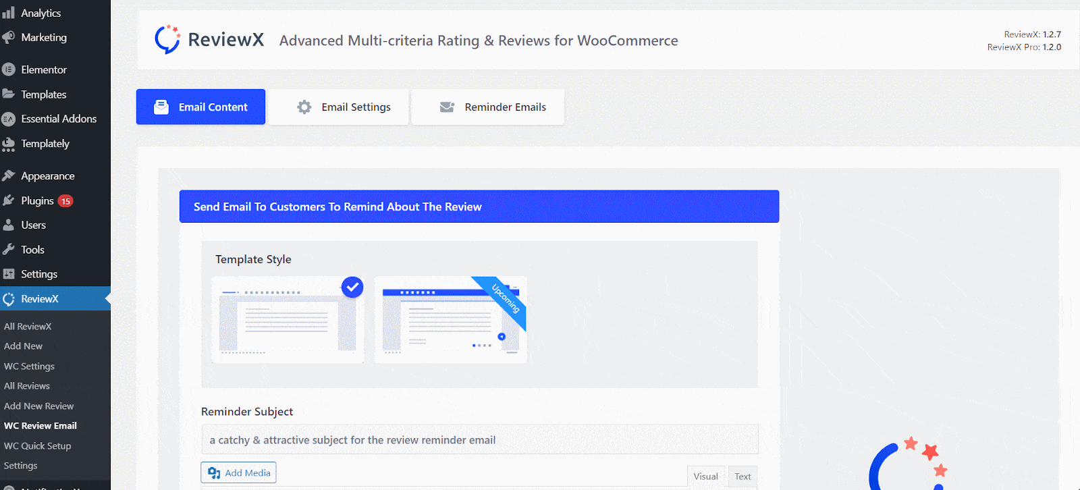Viewport: 1080px width, 490px height.
Task: Click the ReviewX: 1.2.7 version text
Action: (x=1032, y=34)
